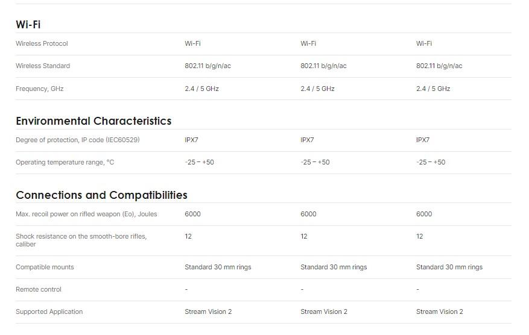Click the 6000 Joules value in the middle column
Viewport: 529px width, 335px height.
pyautogui.click(x=308, y=214)
